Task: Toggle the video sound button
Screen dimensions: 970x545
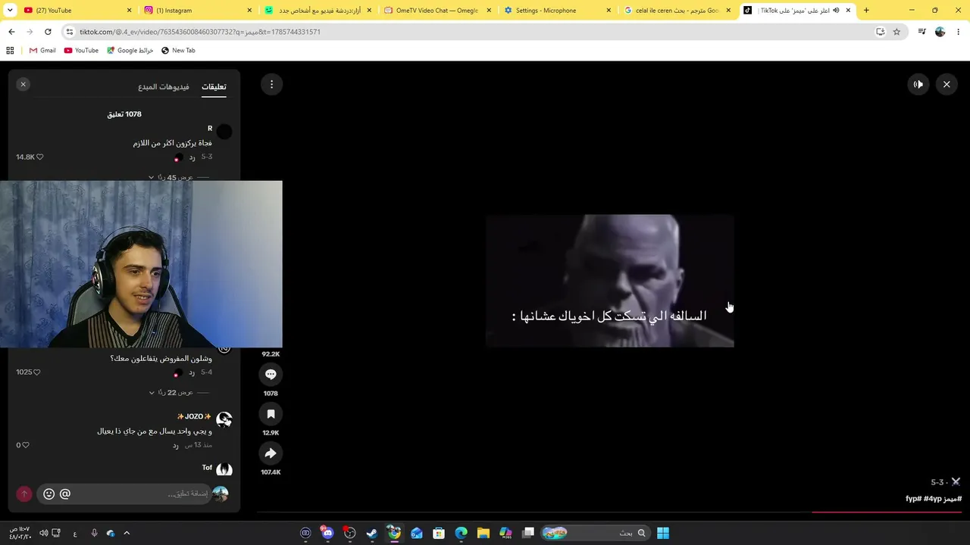Action: [x=918, y=84]
